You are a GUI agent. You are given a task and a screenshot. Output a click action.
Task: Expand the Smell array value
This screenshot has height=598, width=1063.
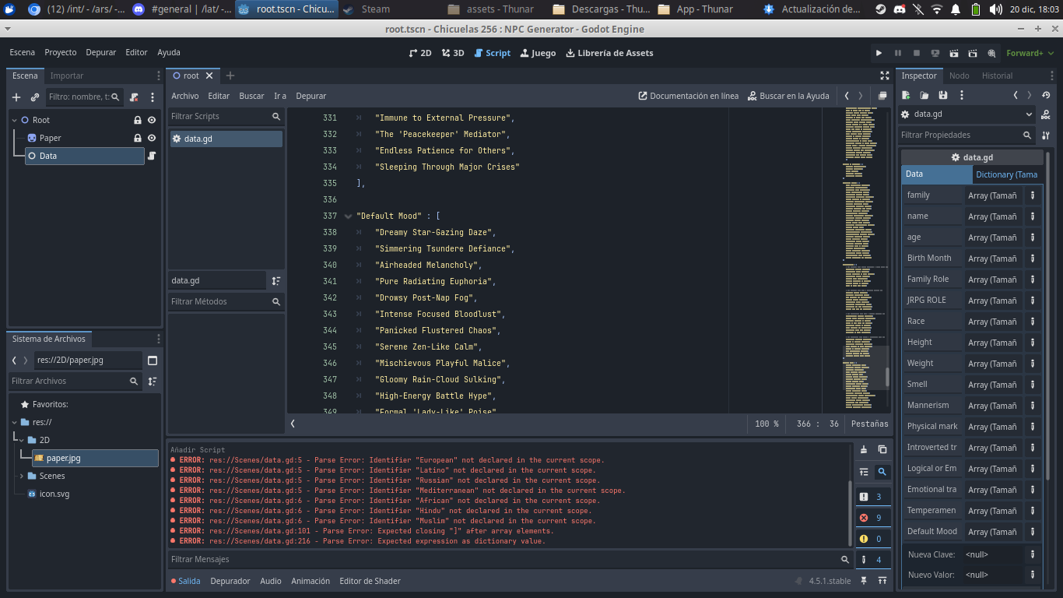993,385
